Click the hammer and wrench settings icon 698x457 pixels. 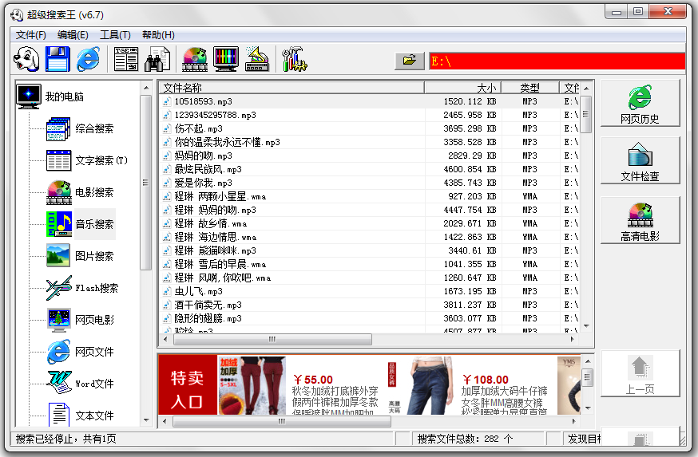(x=293, y=59)
